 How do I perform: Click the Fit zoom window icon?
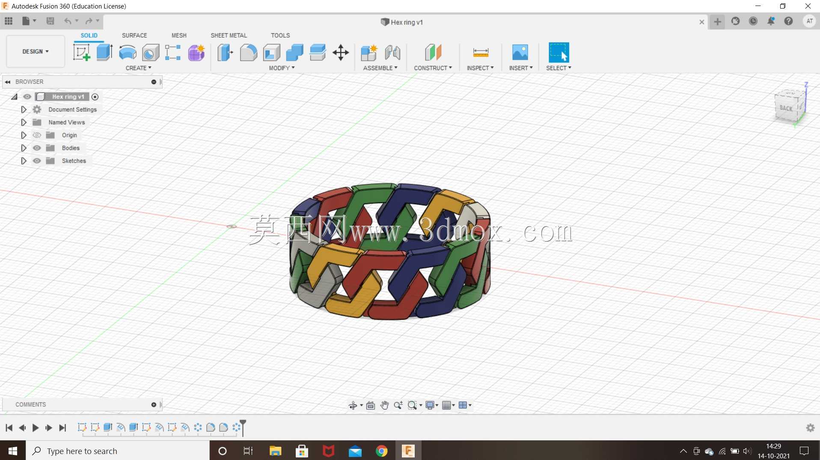point(412,405)
